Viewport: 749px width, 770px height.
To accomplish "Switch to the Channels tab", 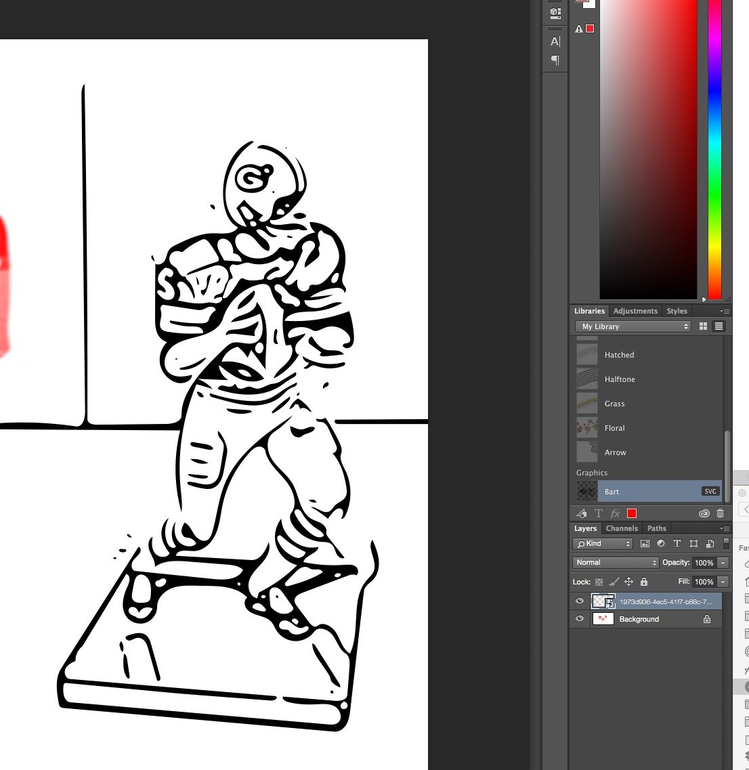I will point(622,528).
